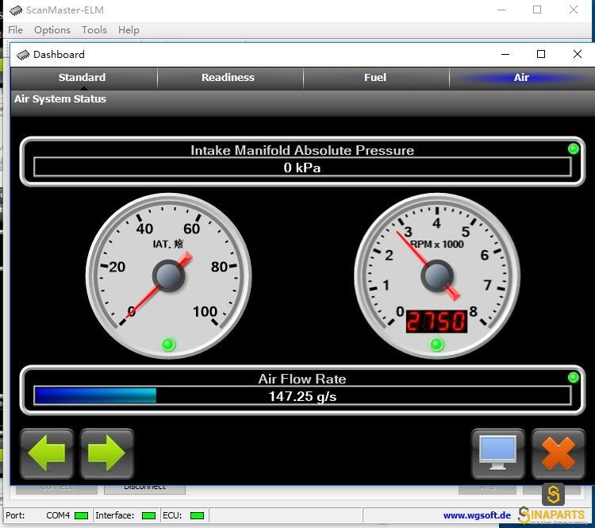Go to next dashboard page with right arrow
595x528 pixels.
[x=106, y=453]
